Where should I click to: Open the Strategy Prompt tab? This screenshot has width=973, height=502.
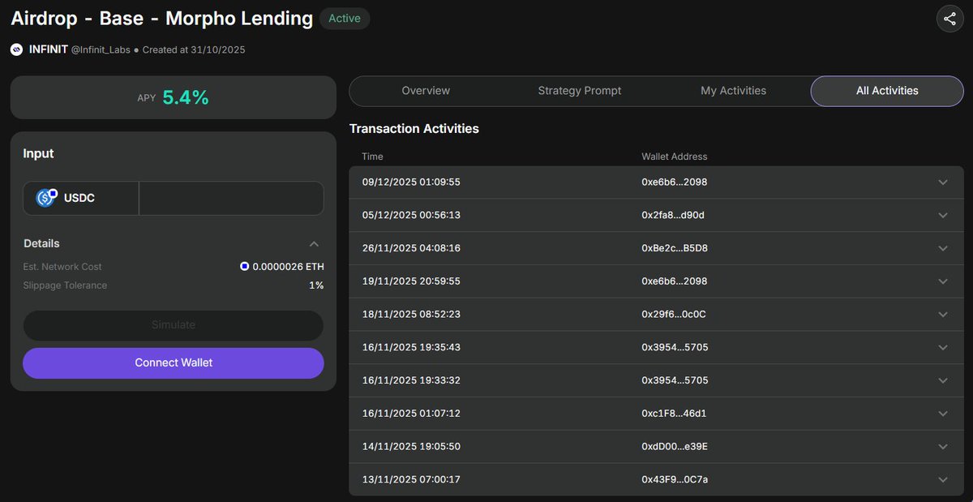(x=580, y=91)
